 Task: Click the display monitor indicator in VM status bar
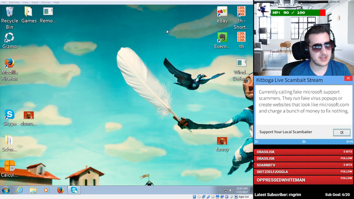coord(217,197)
